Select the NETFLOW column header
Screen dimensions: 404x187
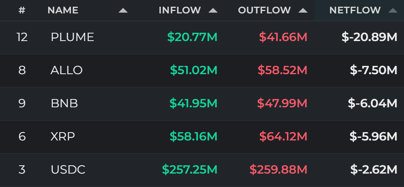[x=355, y=10]
